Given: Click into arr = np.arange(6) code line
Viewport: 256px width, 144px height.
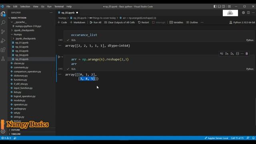Looking at the screenshot, I should click(100, 60).
